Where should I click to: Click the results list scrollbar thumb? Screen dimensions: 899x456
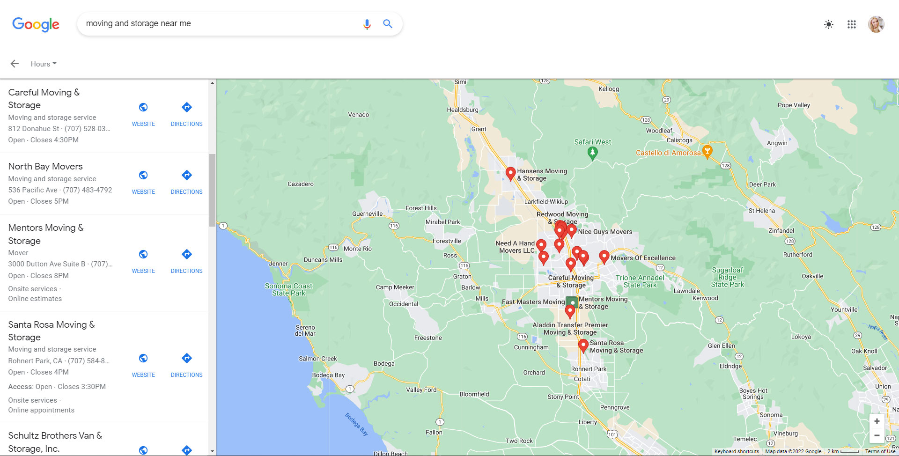(212, 190)
